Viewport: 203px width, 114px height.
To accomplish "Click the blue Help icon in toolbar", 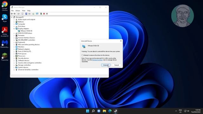I will coord(26,14).
